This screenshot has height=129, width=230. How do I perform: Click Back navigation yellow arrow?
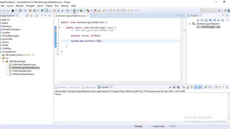pyautogui.click(x=129, y=10)
